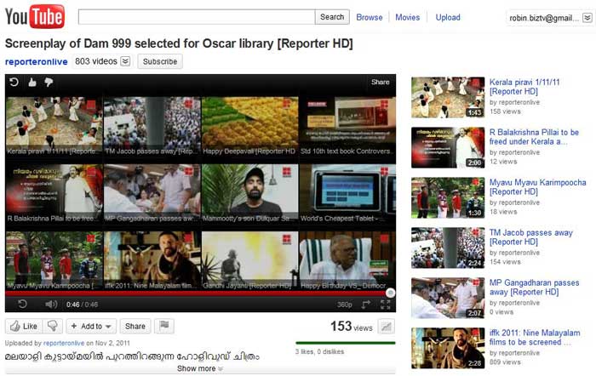Click the pop-out player arrow icon
This screenshot has width=596, height=376.
[x=366, y=304]
